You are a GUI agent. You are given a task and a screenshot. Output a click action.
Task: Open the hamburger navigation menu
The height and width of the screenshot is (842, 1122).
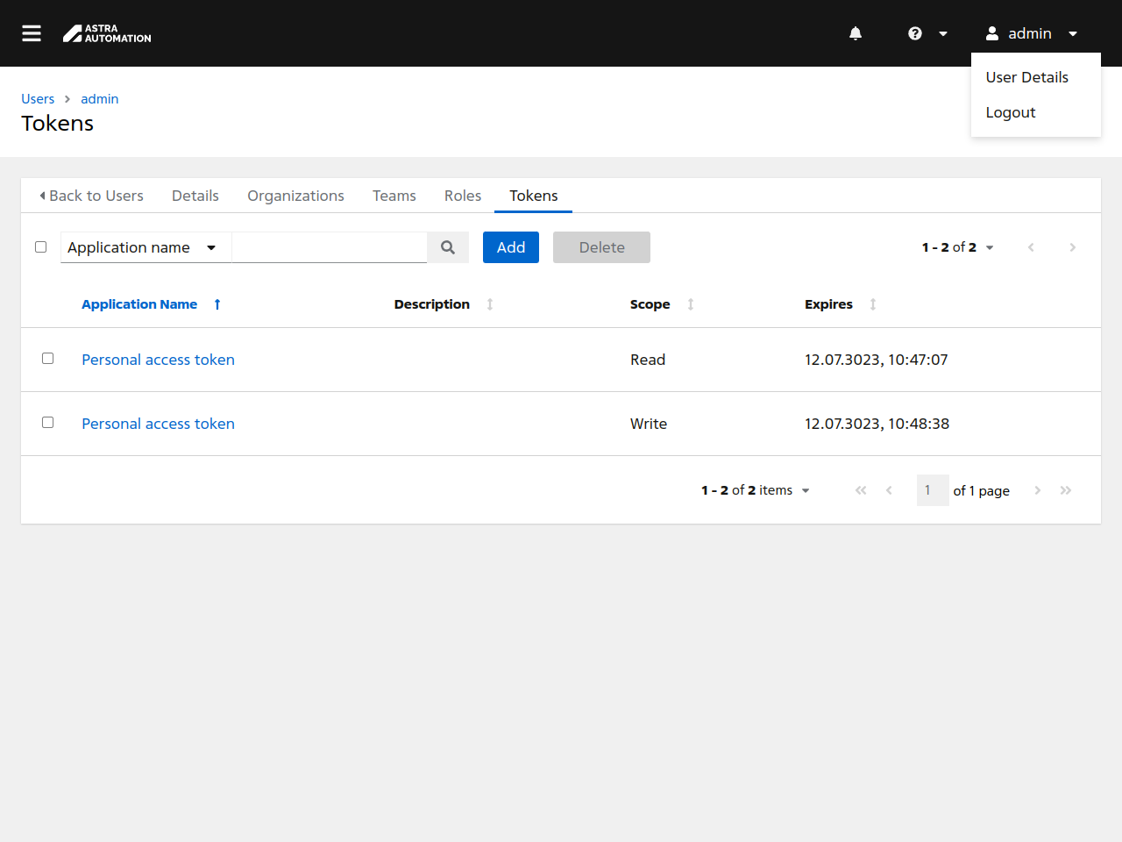pos(32,33)
